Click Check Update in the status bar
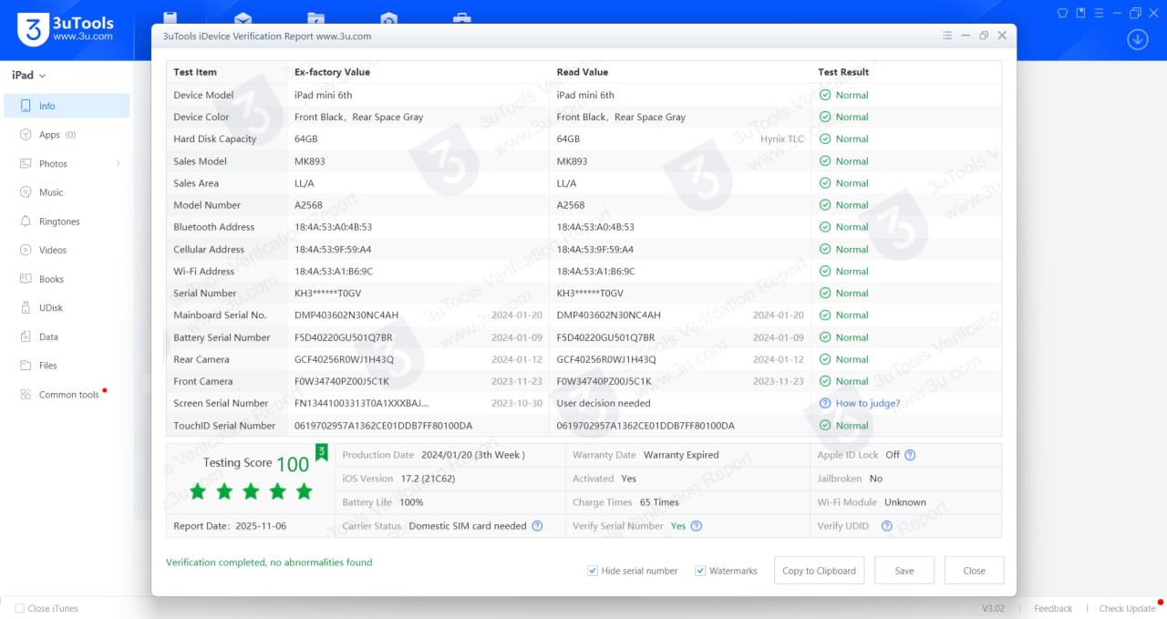This screenshot has height=619, width=1167. coord(1127,608)
